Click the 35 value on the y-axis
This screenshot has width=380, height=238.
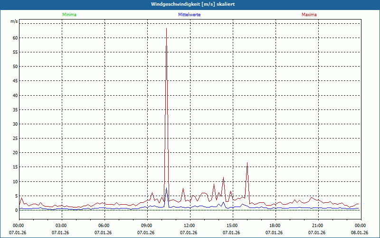pos(15,110)
